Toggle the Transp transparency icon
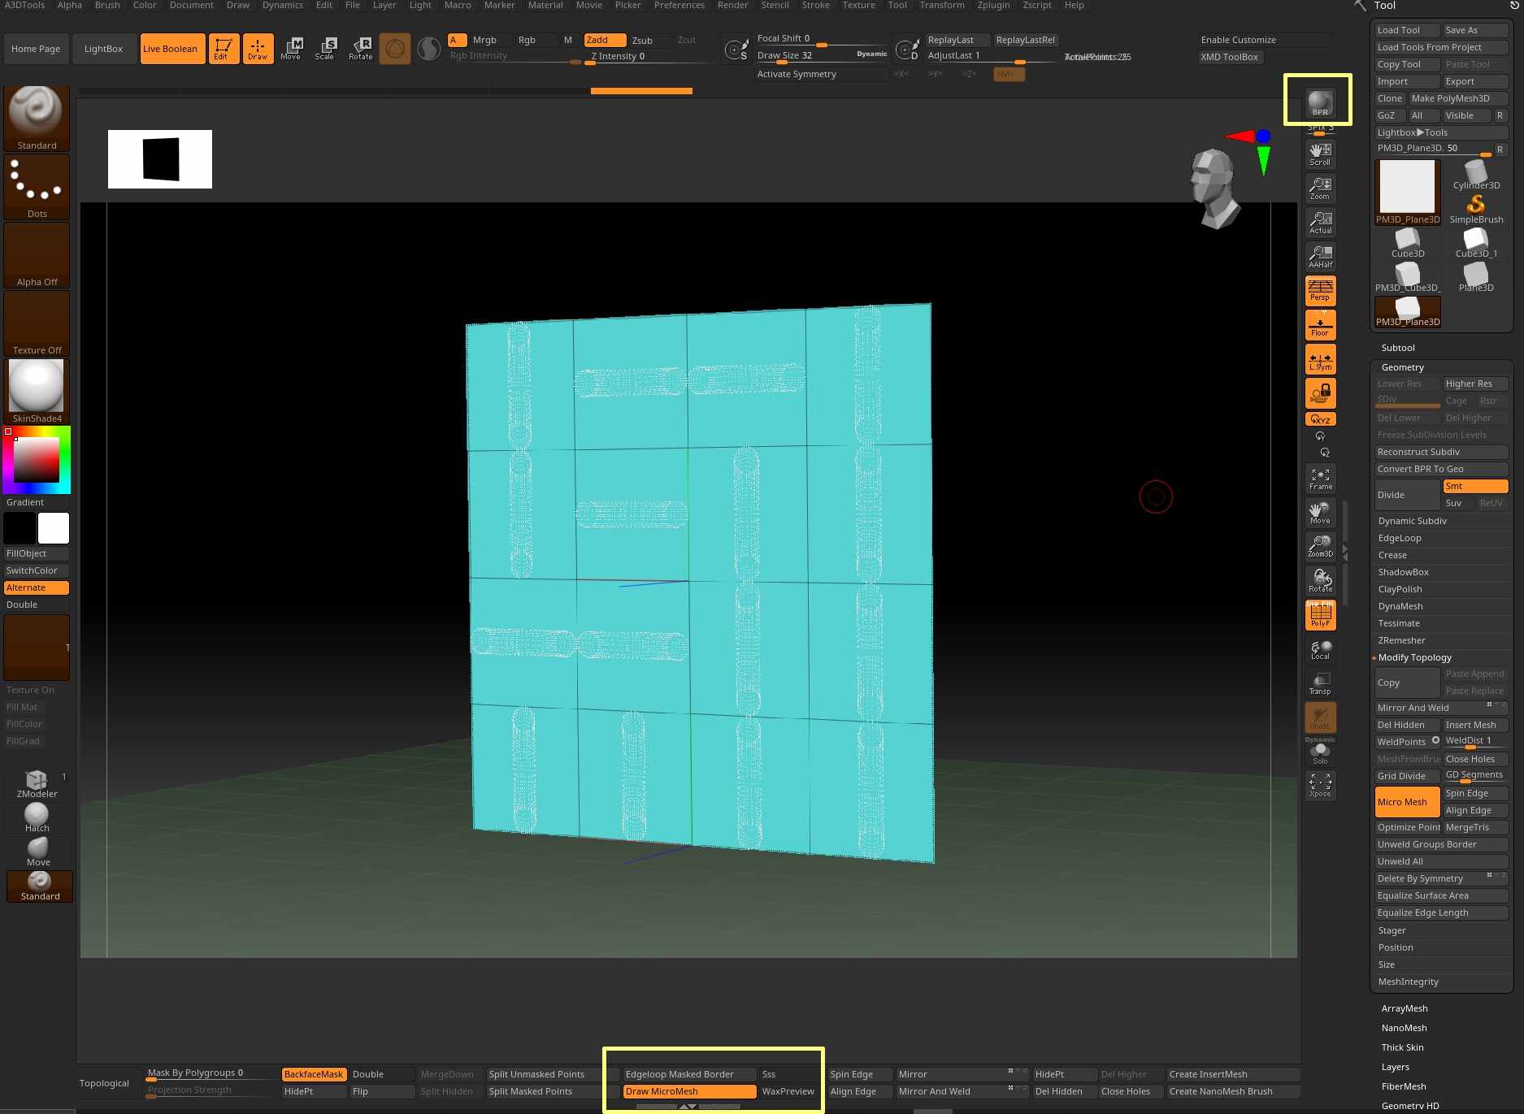 coord(1320,683)
